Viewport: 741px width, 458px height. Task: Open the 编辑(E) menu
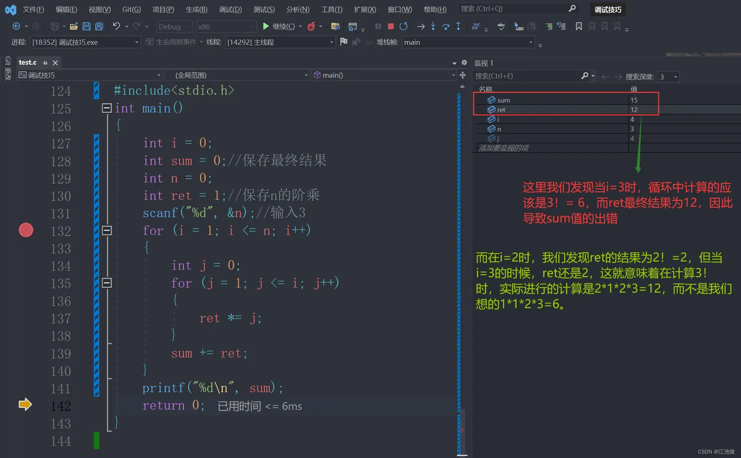(66, 9)
